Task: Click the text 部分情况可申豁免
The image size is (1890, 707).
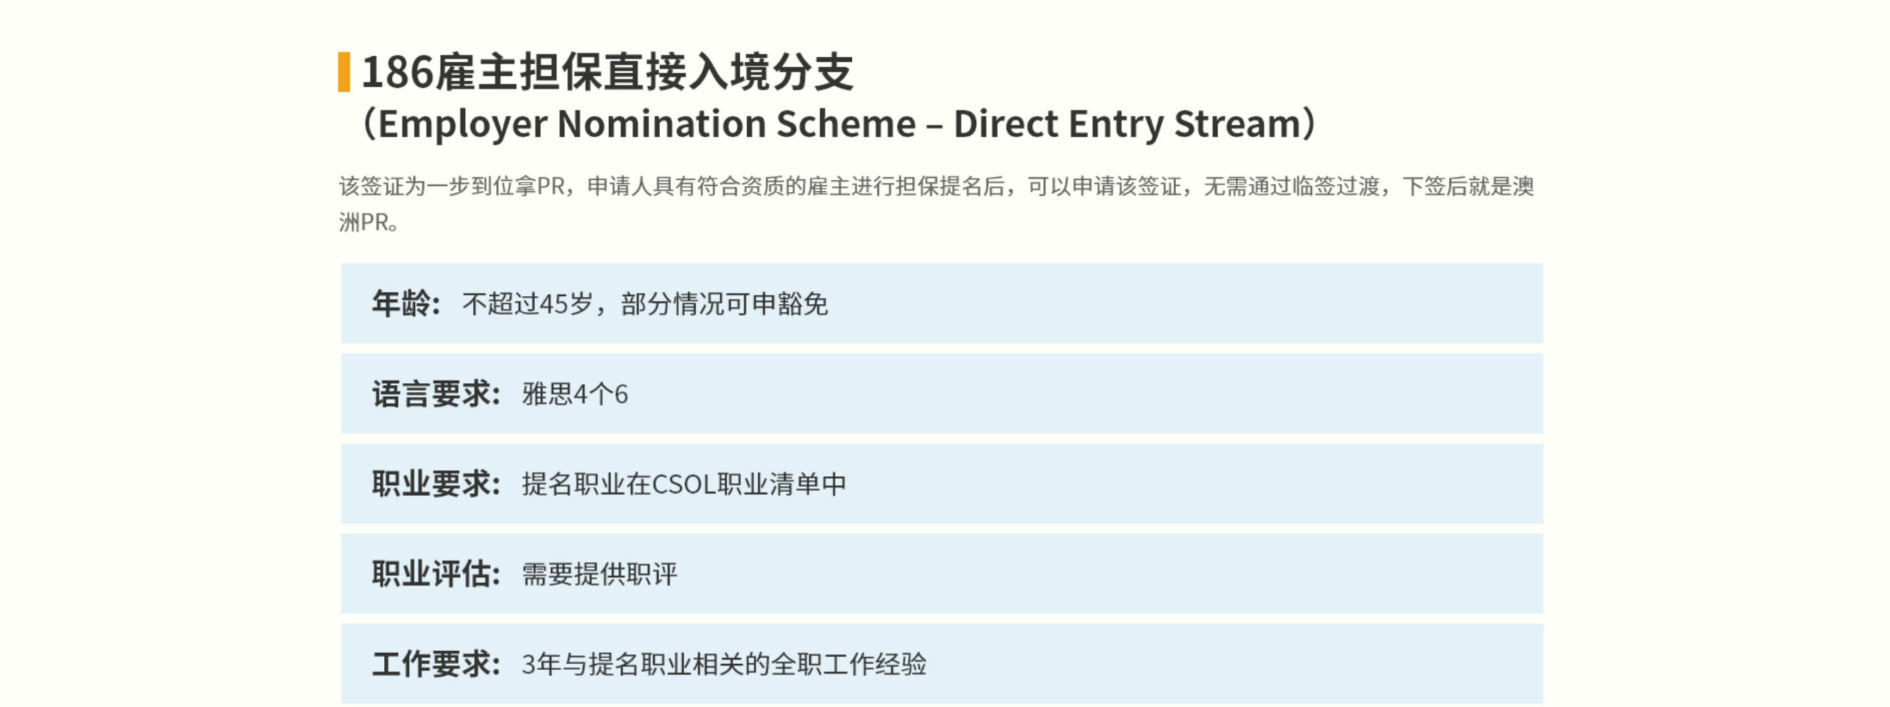Action: point(724,303)
